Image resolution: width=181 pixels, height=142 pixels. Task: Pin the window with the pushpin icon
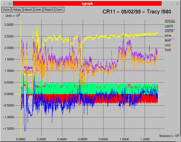9,4
